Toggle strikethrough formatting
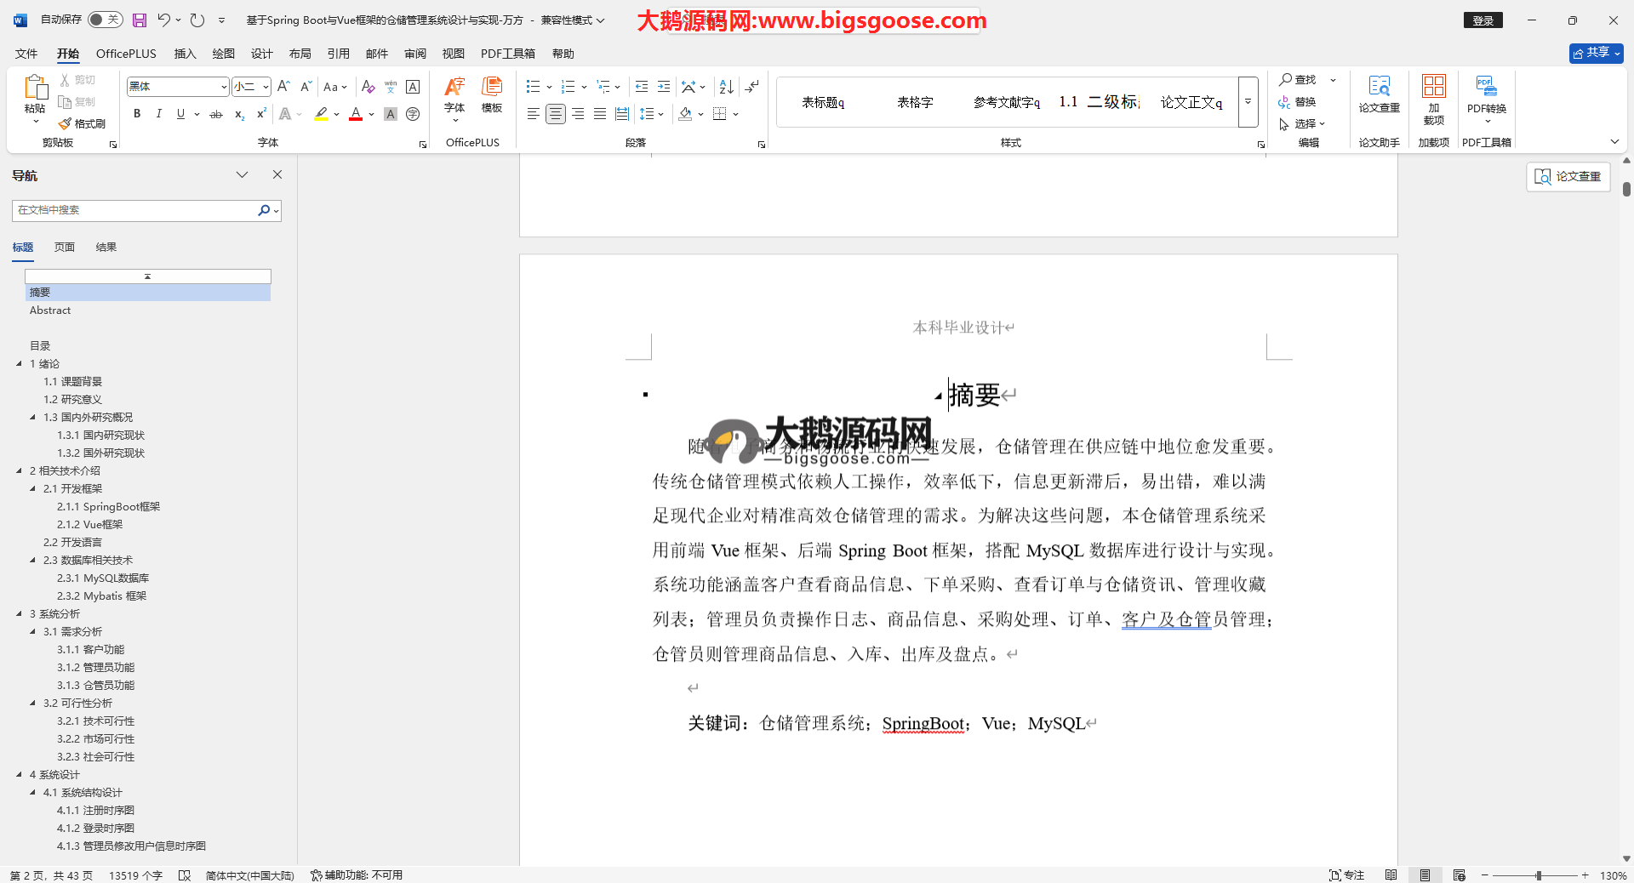 [216, 114]
